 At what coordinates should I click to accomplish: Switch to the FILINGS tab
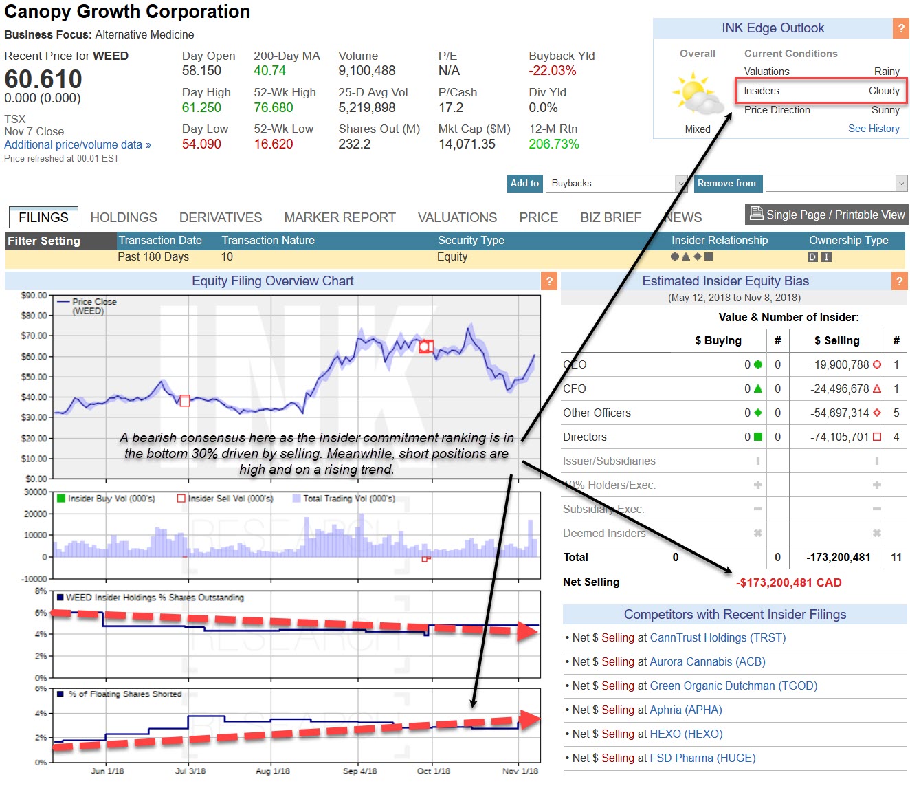(43, 217)
